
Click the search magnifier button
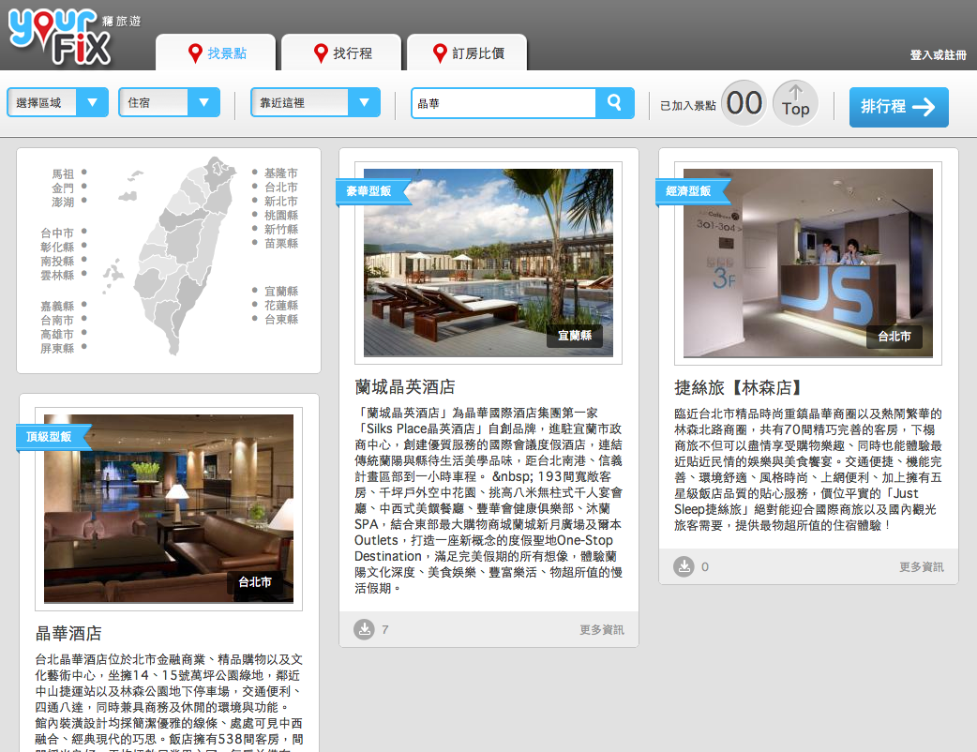614,103
